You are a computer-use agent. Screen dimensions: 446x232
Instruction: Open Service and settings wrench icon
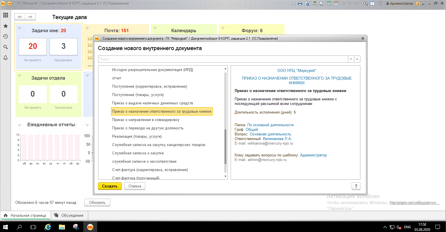coord(380,3)
